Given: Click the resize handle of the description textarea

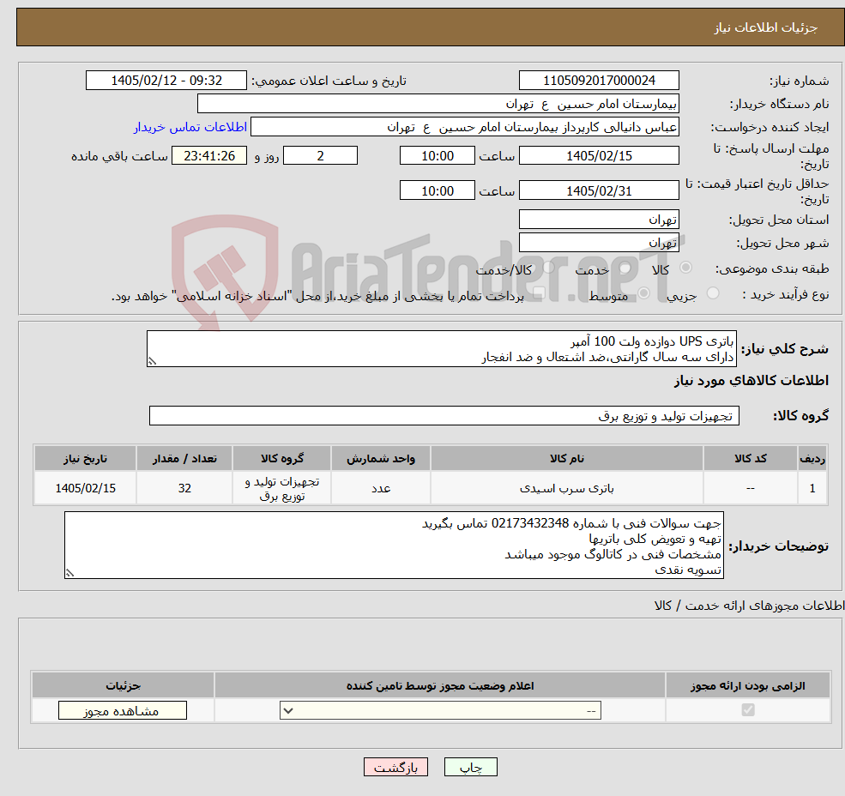Looking at the screenshot, I should 152,362.
